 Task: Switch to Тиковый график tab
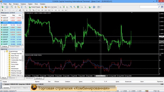click(x=15, y=47)
